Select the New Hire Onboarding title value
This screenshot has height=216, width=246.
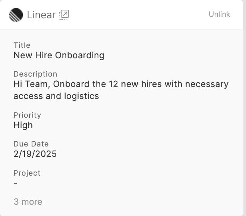(59, 55)
